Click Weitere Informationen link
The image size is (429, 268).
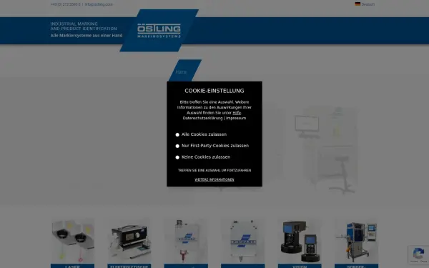(x=214, y=179)
